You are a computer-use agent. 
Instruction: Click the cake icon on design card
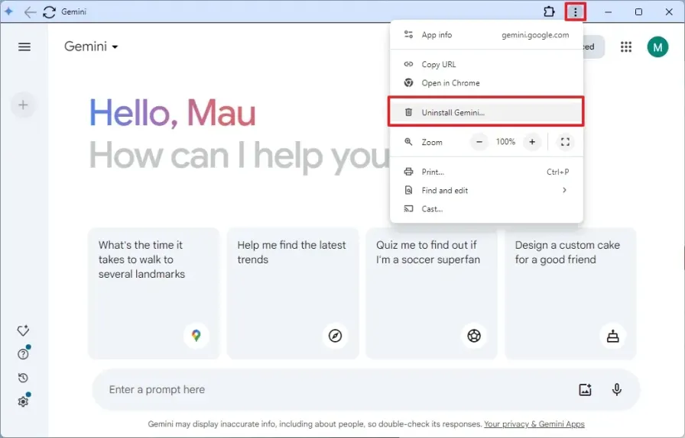pos(613,336)
